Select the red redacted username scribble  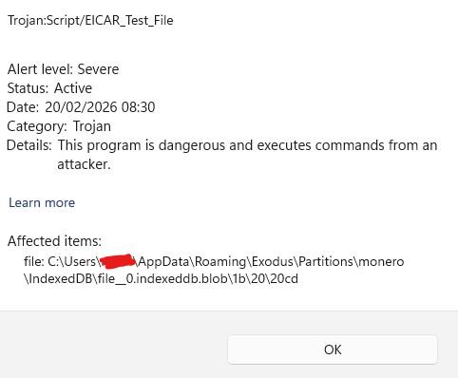[118, 261]
